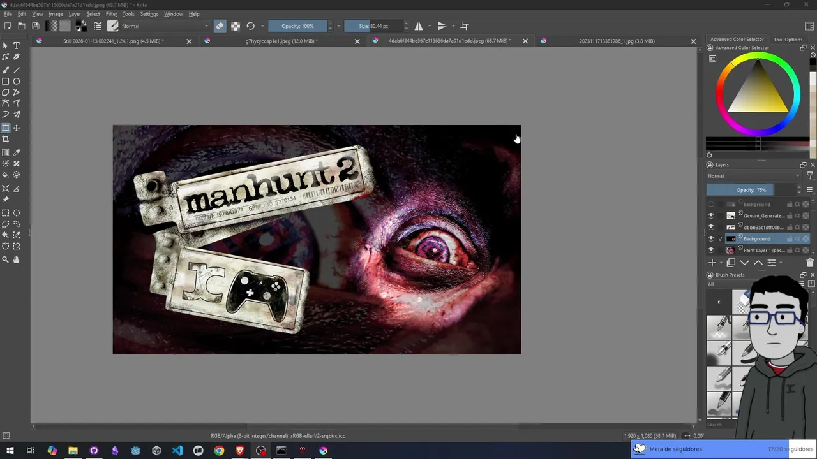The image size is (817, 459).
Task: Expand vertical mirror options arrow
Action: click(453, 26)
